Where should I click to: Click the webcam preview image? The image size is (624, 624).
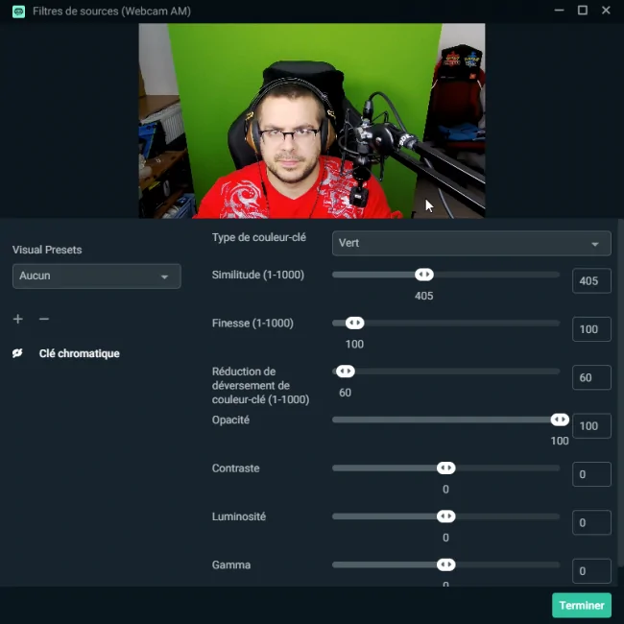(x=312, y=121)
